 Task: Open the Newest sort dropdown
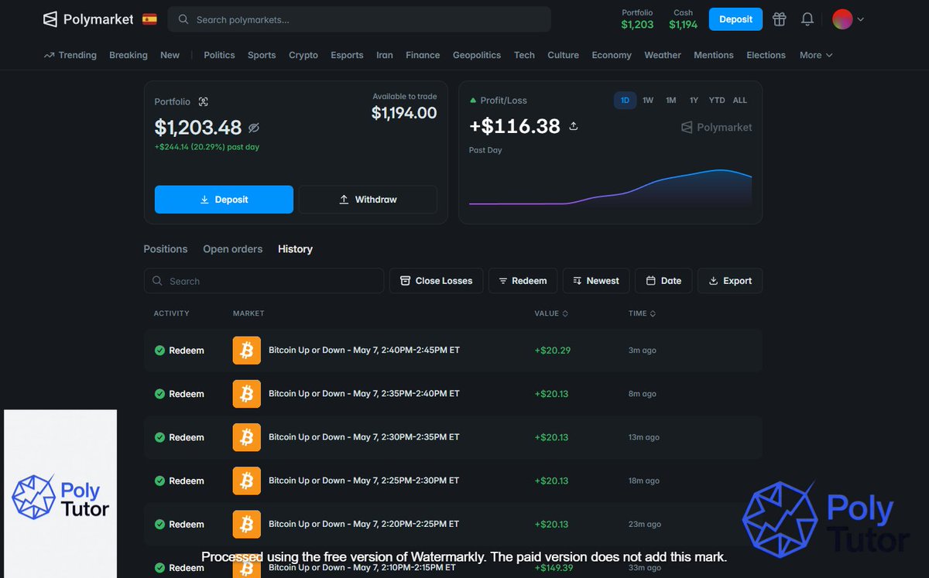[596, 281]
